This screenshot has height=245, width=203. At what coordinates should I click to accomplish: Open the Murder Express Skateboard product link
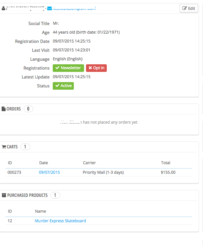(x=60, y=221)
